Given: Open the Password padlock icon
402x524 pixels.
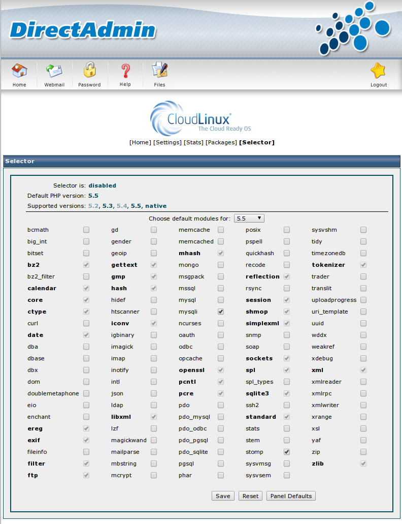Looking at the screenshot, I should (89, 70).
